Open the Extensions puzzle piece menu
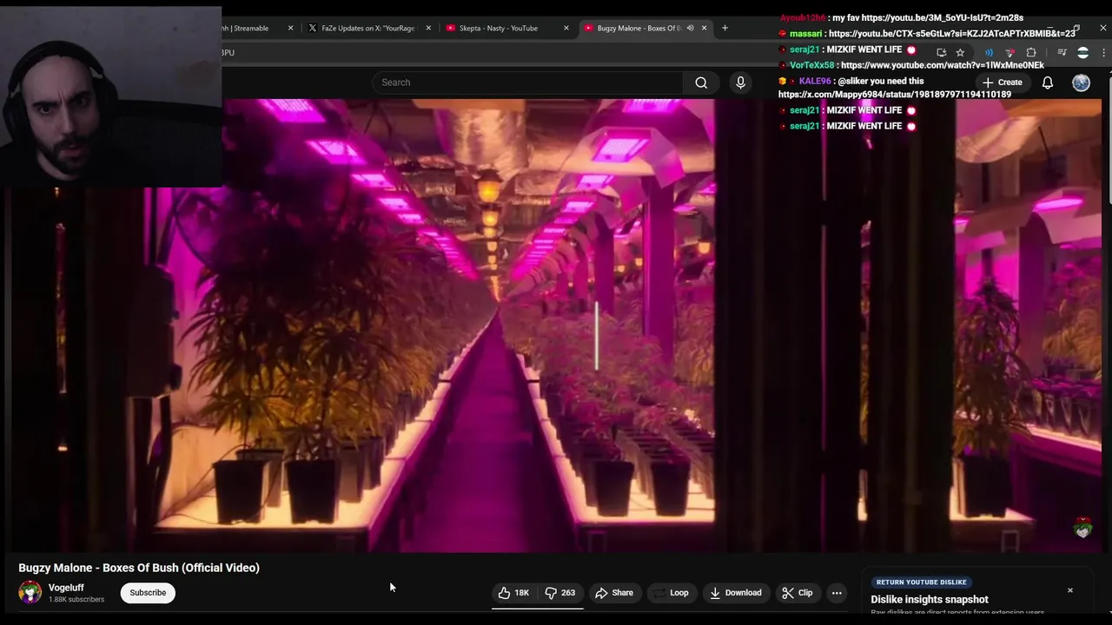This screenshot has width=1112, height=625. [1031, 53]
